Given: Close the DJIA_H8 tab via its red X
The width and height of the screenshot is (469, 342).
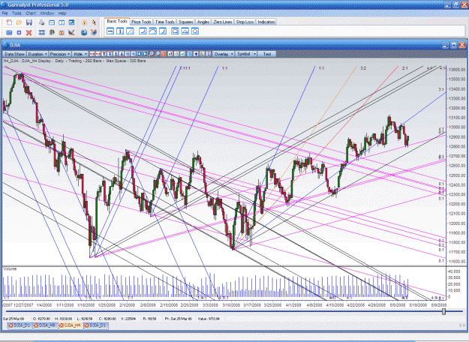Looking at the screenshot, I should point(37,325).
